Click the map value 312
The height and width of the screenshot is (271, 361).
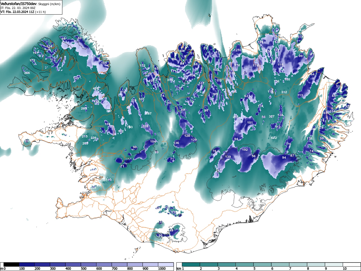point(284,92)
